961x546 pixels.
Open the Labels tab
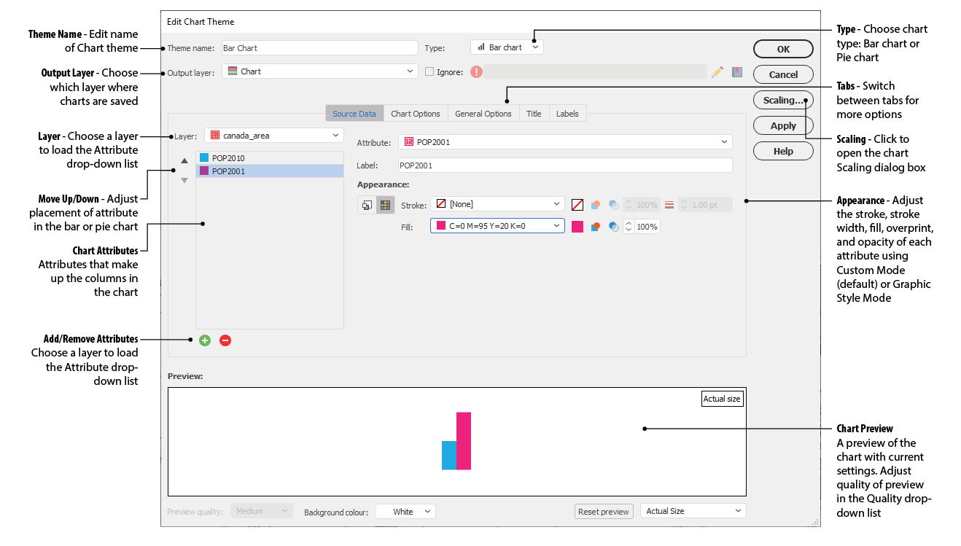[x=567, y=114]
